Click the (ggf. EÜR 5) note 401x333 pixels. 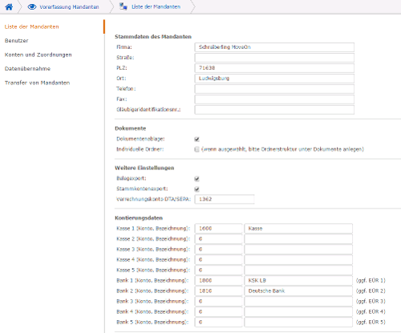(371, 323)
